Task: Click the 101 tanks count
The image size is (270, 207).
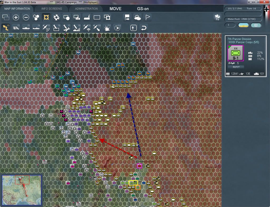Action: [262, 74]
